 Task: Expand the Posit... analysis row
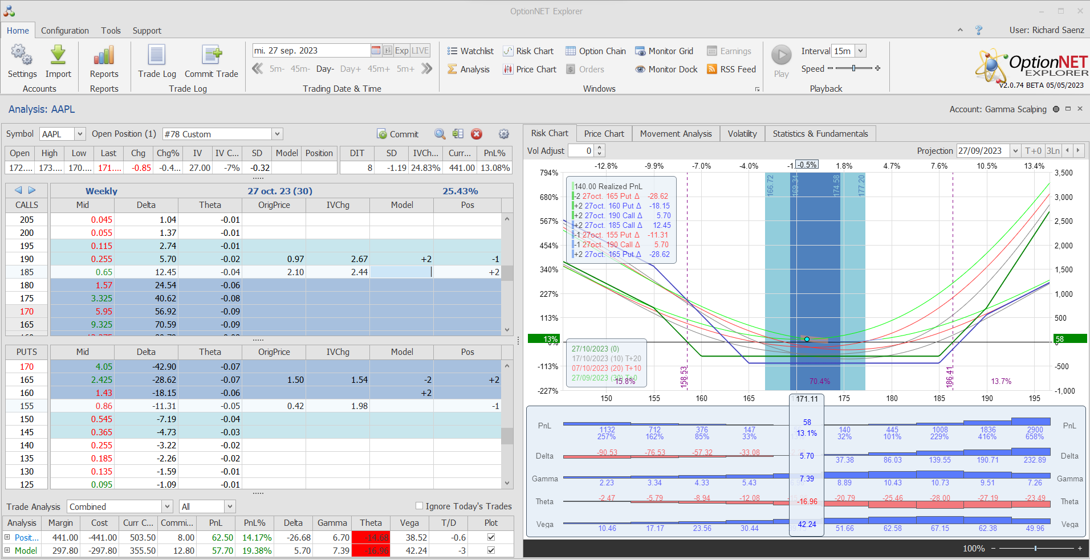(7, 537)
